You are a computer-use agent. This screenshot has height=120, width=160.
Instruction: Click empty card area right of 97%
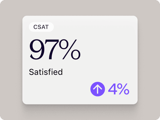coord(109,50)
